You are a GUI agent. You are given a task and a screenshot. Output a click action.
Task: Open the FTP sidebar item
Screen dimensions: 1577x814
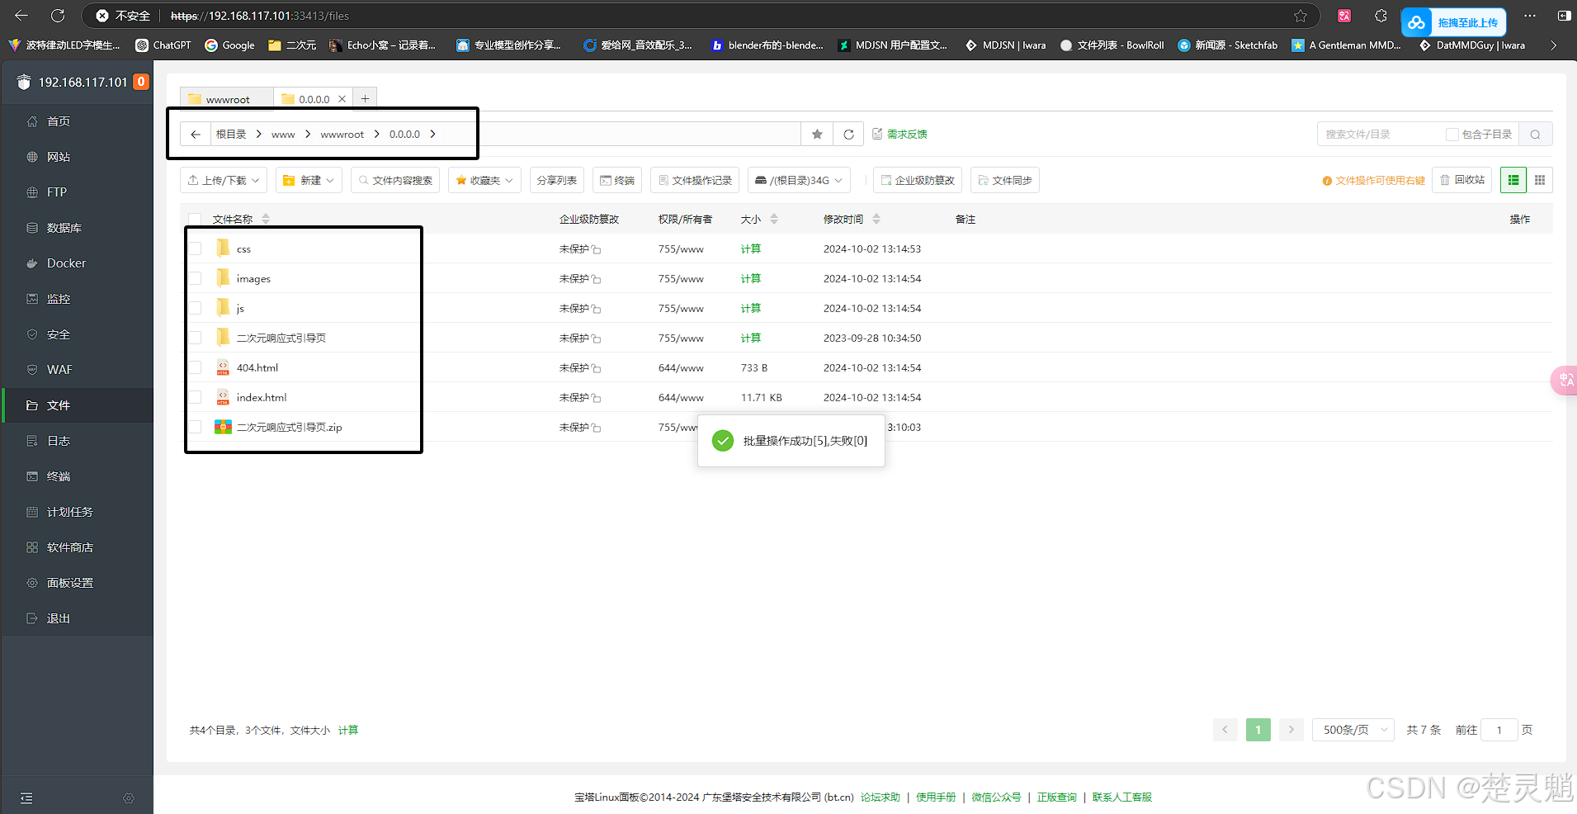[x=77, y=192]
